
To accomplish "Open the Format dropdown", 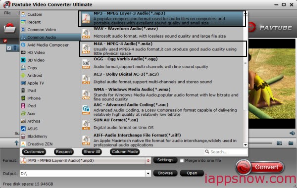I will [148, 161].
